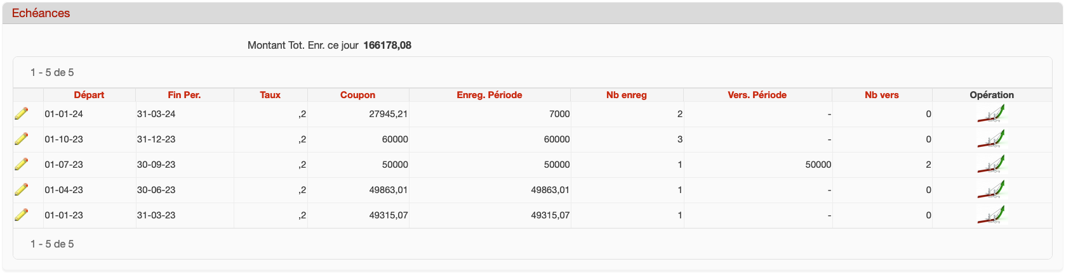The height and width of the screenshot is (276, 1066).
Task: Click operation chart icon for 01-10-23 row
Action: point(991,139)
